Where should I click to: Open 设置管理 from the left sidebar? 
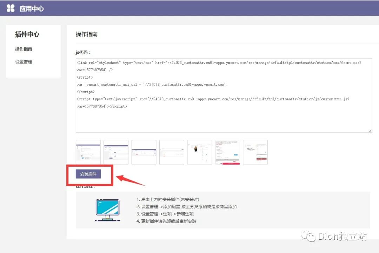point(23,62)
